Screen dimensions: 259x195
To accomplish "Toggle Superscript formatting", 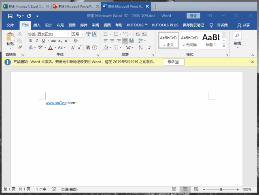I will [x=66, y=41].
